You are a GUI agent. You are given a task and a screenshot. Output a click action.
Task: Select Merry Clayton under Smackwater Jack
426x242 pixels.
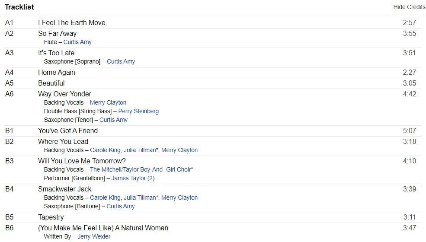pos(179,197)
